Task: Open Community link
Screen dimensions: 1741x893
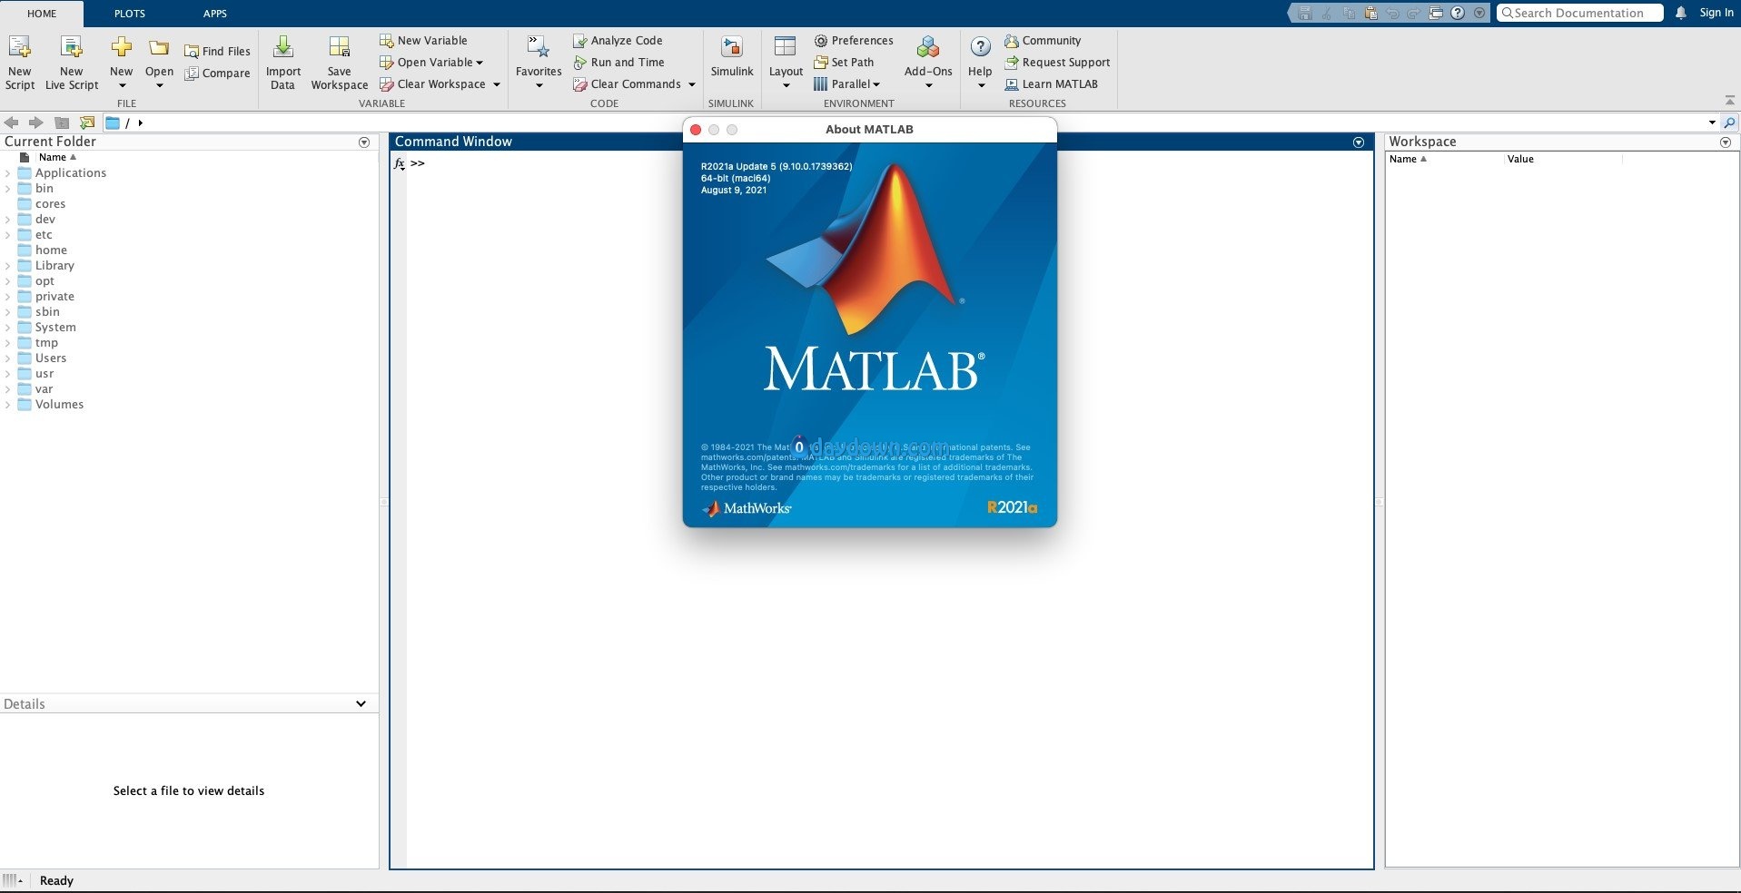Action: point(1043,40)
